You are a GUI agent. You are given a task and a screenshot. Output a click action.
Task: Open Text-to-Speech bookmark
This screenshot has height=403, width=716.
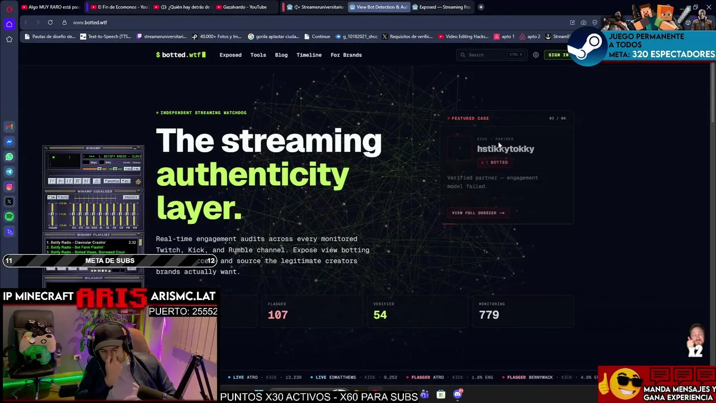tap(106, 36)
